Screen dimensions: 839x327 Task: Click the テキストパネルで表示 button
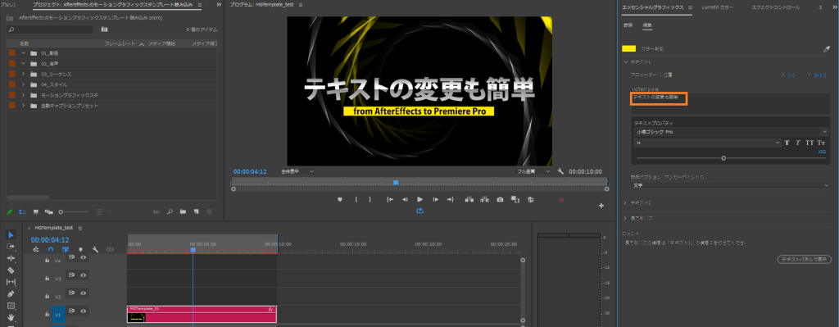coord(805,259)
